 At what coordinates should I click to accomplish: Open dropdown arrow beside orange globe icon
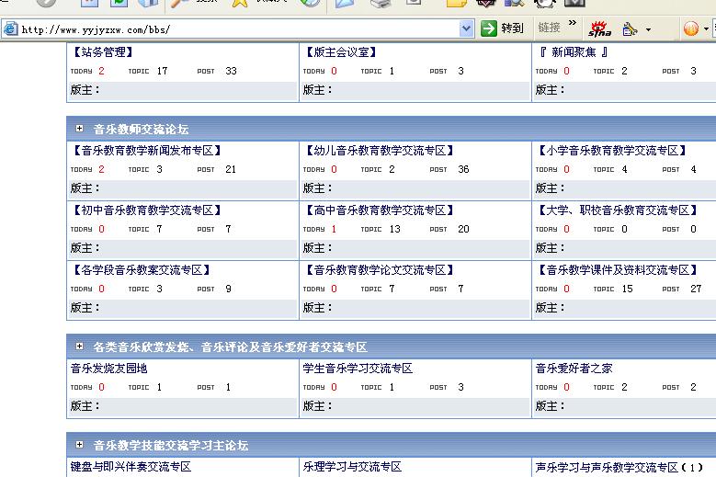tap(706, 29)
